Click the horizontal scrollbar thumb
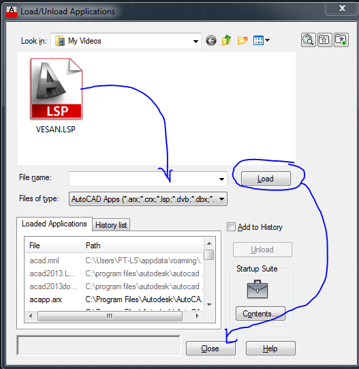Viewport: 359px width, 369px height. (x=110, y=316)
